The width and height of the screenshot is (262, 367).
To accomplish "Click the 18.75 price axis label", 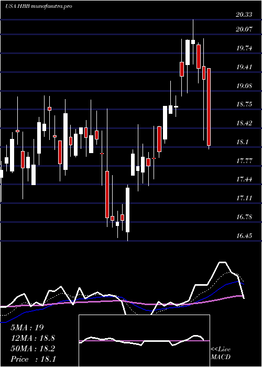I will pyautogui.click(x=244, y=104).
